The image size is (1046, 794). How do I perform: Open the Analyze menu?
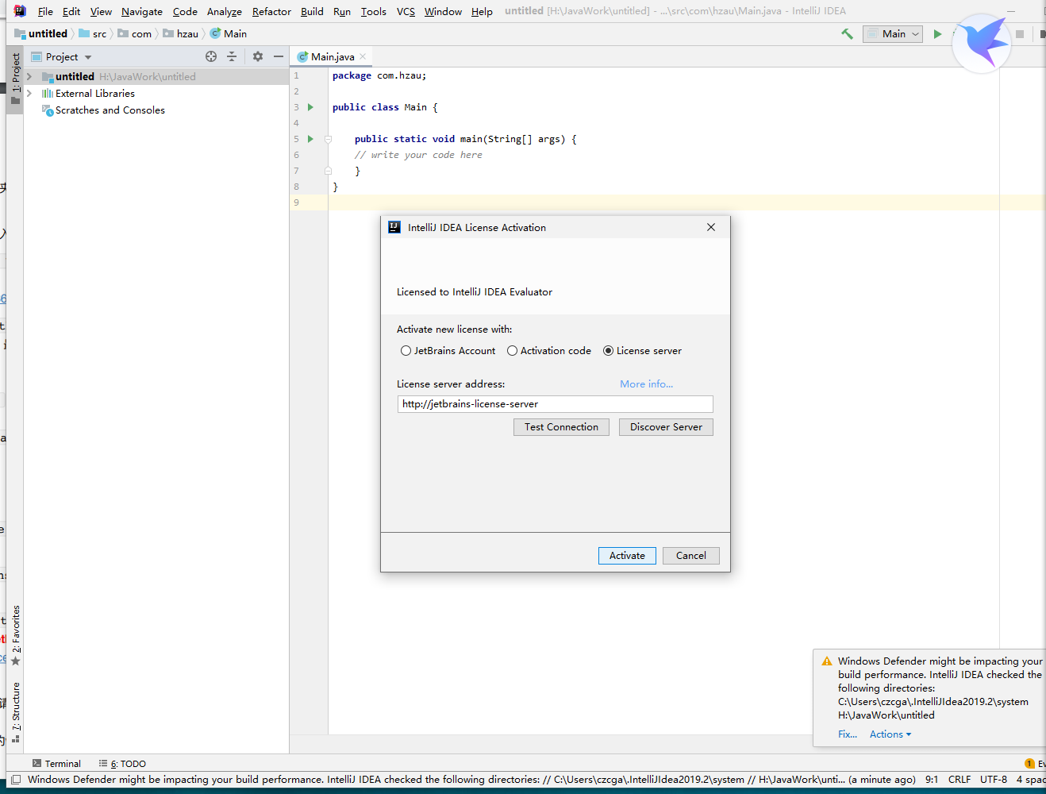(225, 11)
